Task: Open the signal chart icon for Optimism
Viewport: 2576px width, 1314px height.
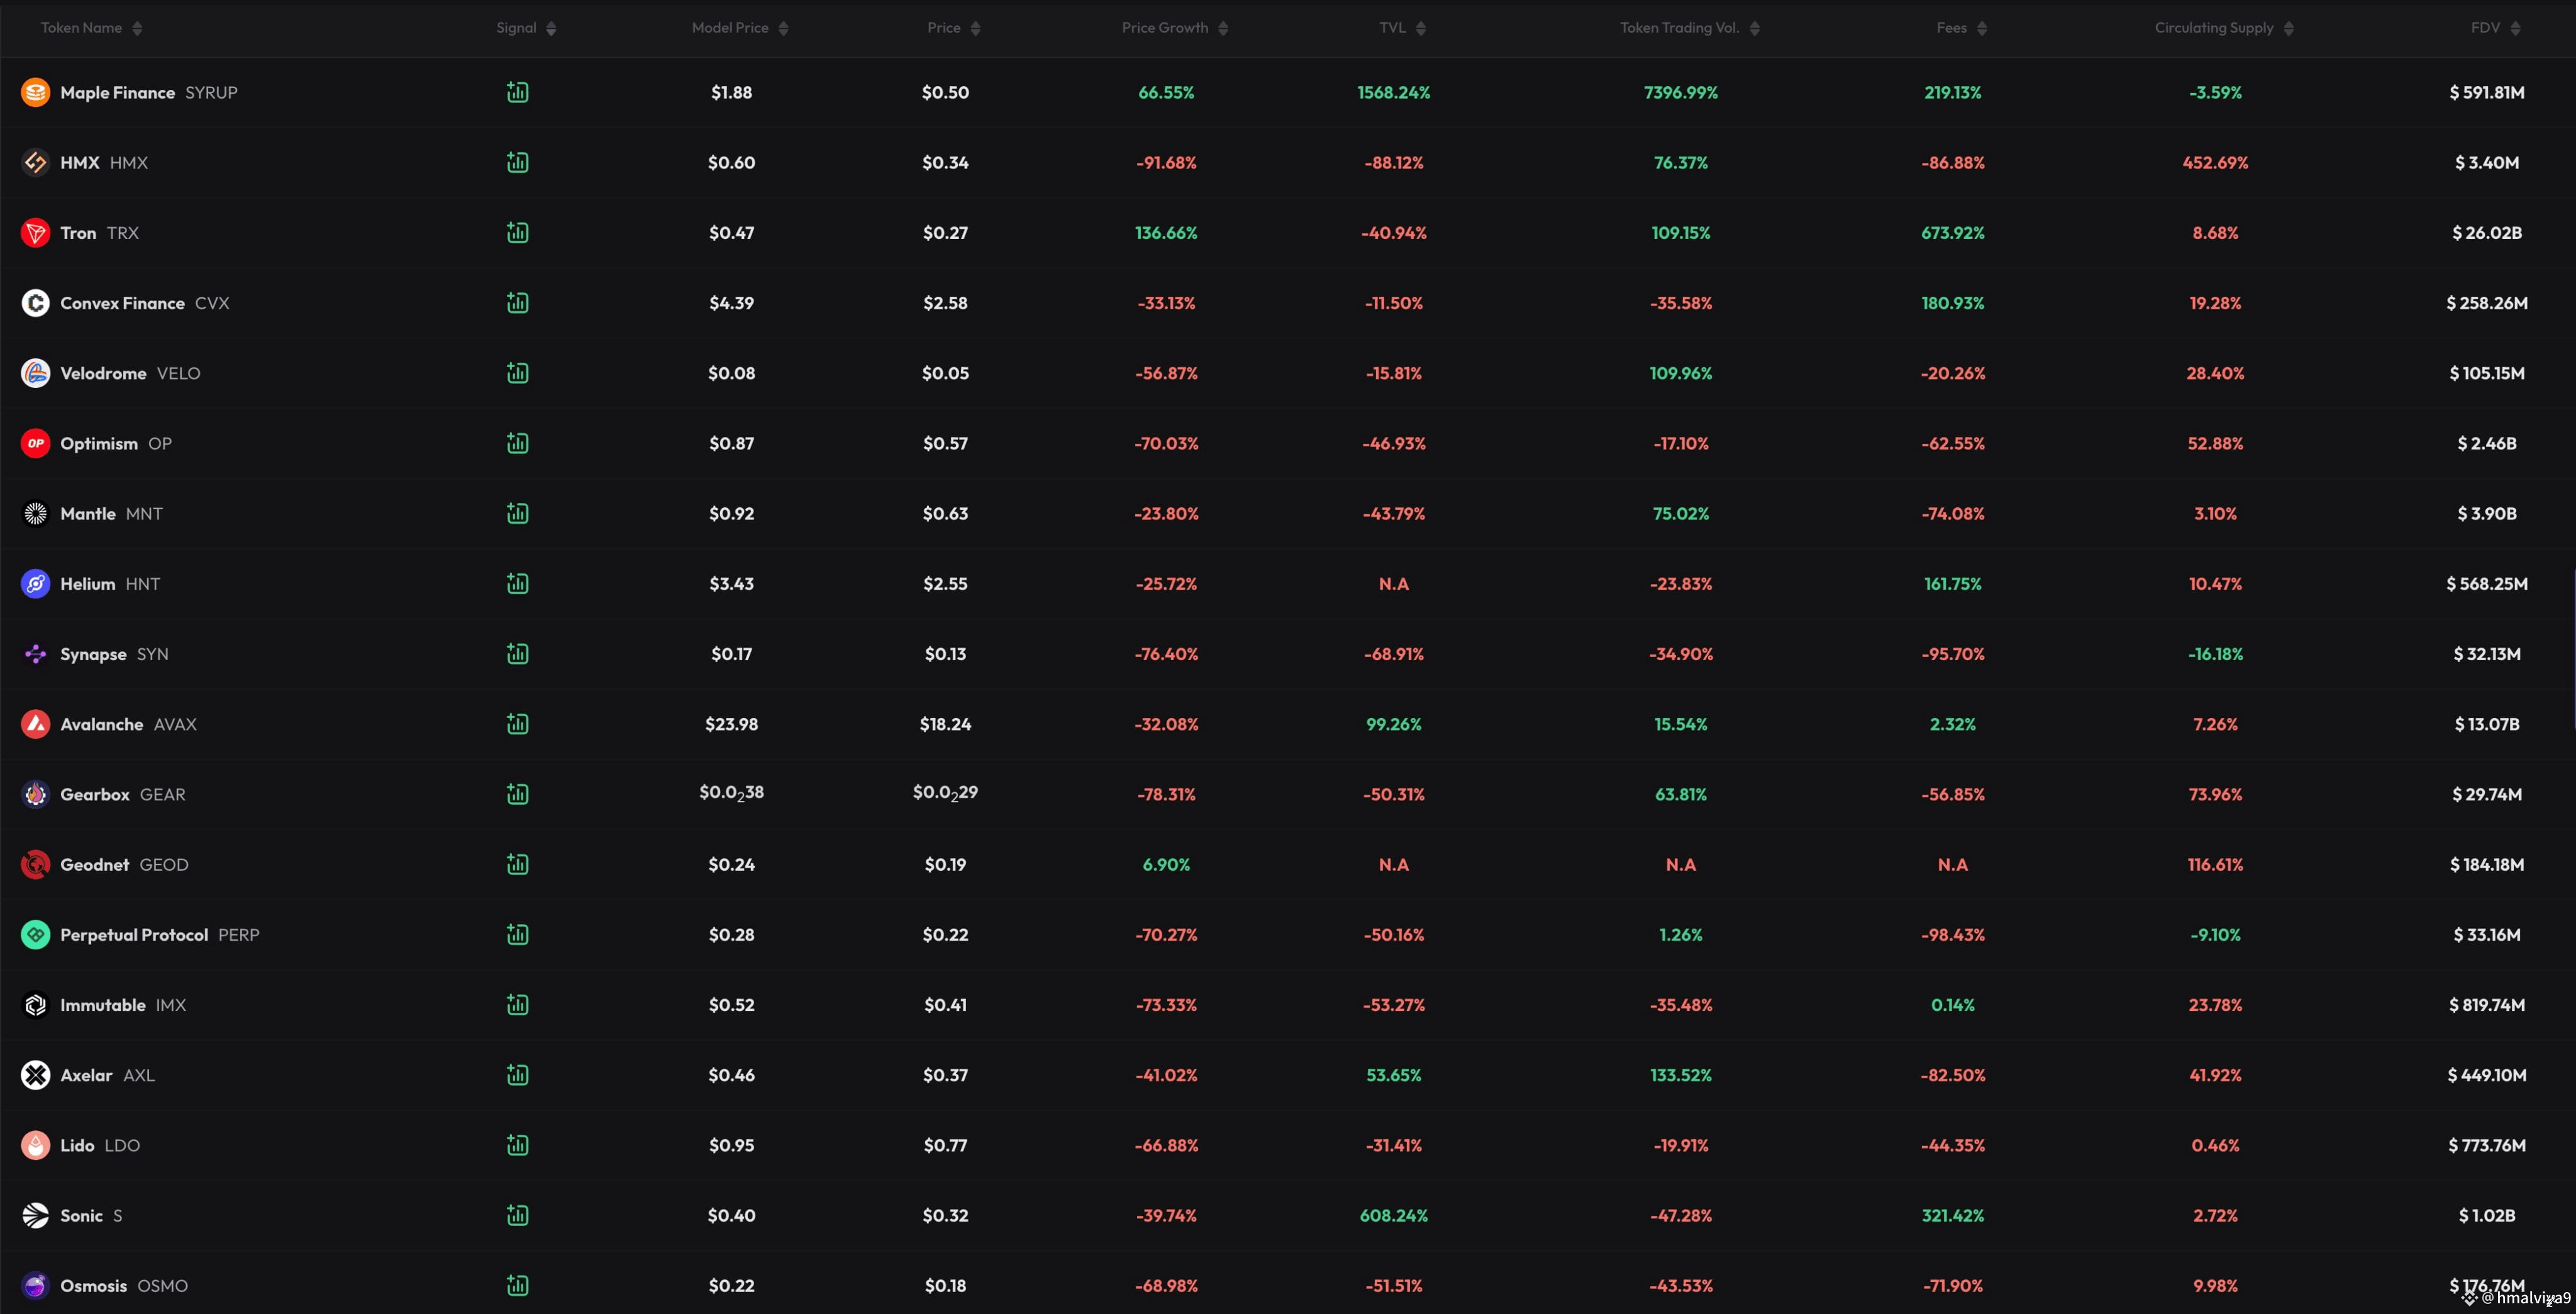Action: tap(517, 443)
